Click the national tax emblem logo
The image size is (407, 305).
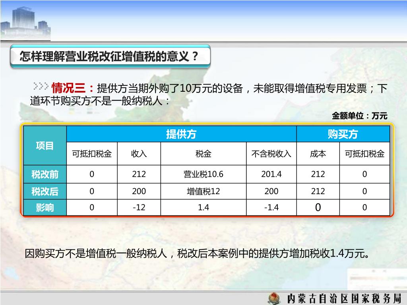(x=274, y=298)
